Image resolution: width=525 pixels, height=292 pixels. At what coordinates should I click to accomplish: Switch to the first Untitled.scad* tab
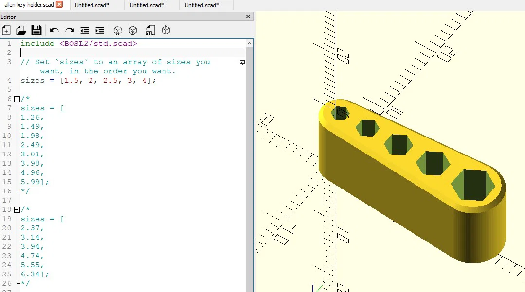pos(92,5)
